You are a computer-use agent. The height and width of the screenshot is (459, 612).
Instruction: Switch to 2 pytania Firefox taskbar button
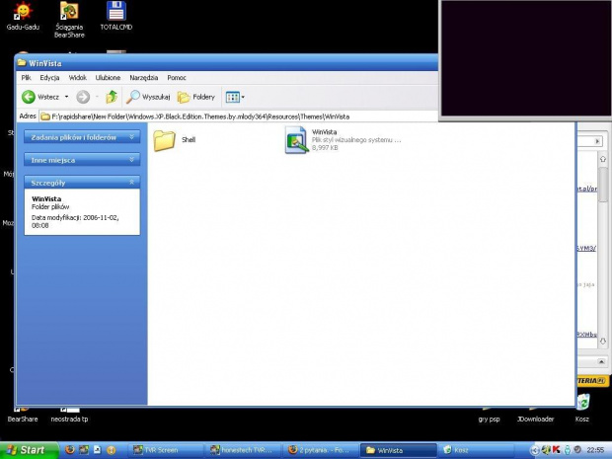click(x=321, y=450)
